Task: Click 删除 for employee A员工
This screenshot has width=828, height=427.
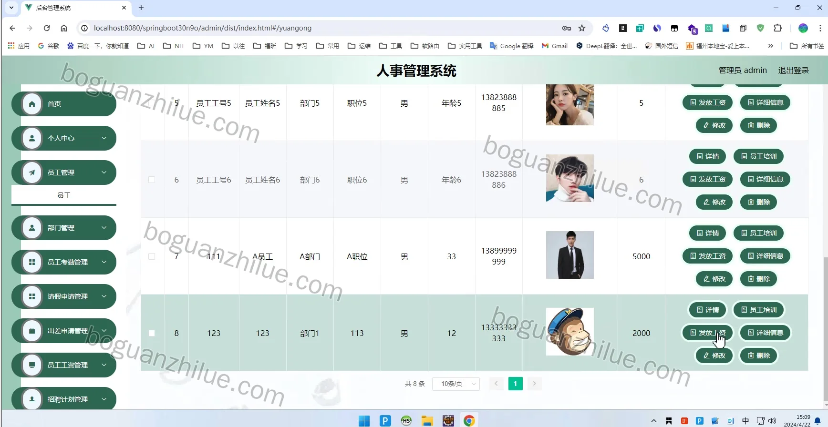Action: (x=759, y=279)
